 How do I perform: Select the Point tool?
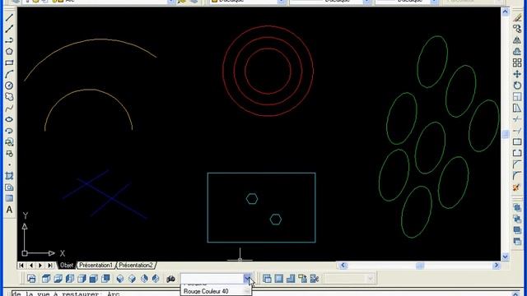pos(9,164)
